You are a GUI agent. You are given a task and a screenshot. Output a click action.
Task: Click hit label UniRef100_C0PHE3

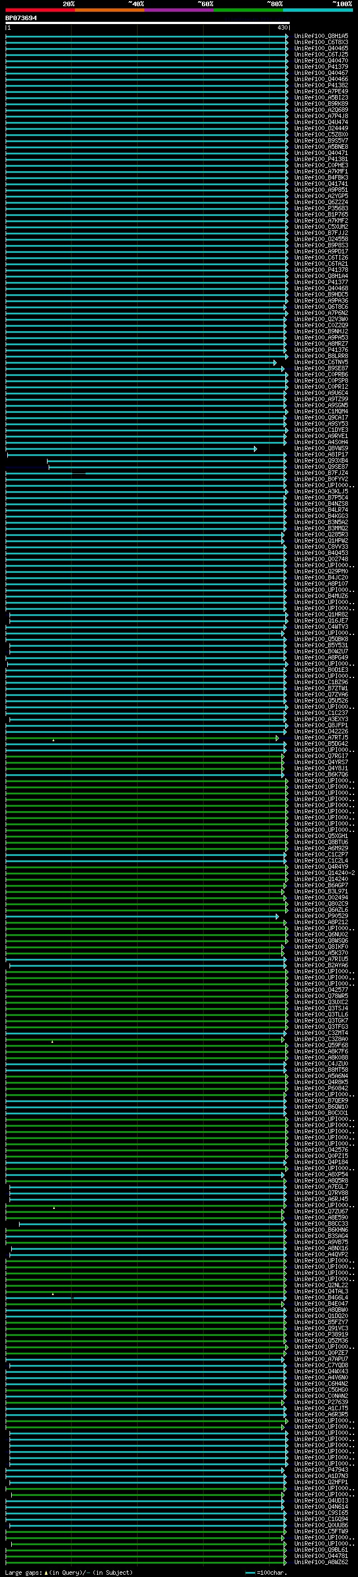click(321, 165)
